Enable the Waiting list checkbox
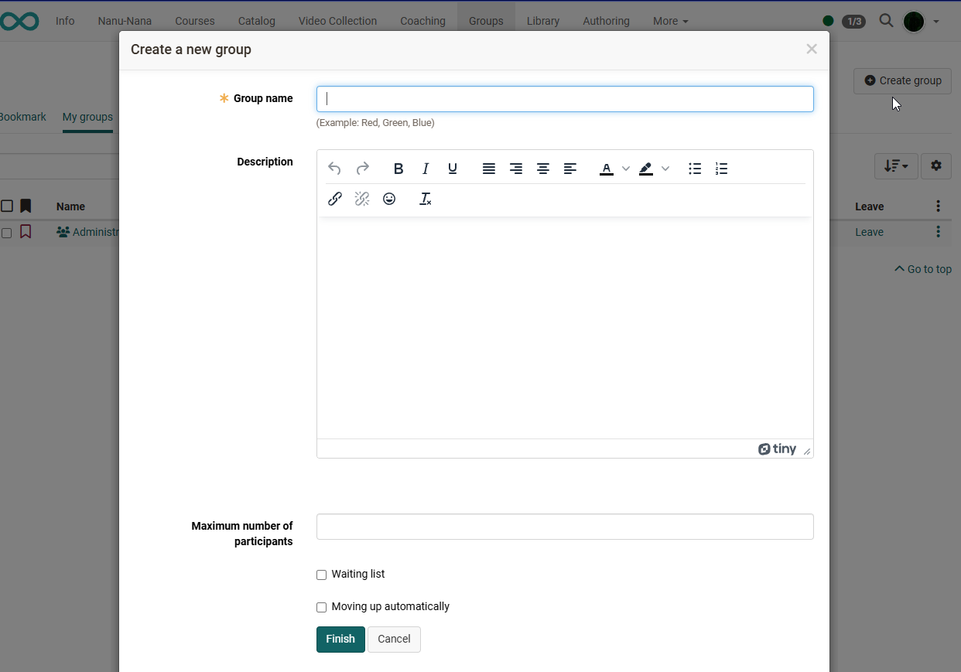The width and height of the screenshot is (961, 672). tap(322, 575)
